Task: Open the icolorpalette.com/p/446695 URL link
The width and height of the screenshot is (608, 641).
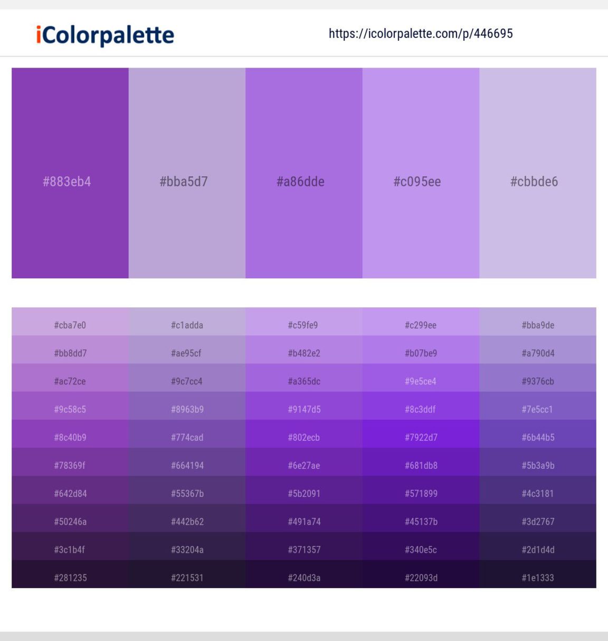Action: (x=421, y=34)
